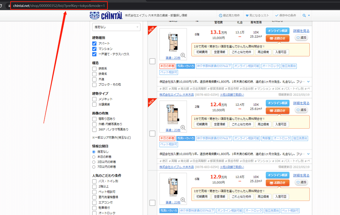Viewport: 340px width, 215px height.
Task: Open 他1店舗で取扱い link under second listing
Action: coord(232,167)
